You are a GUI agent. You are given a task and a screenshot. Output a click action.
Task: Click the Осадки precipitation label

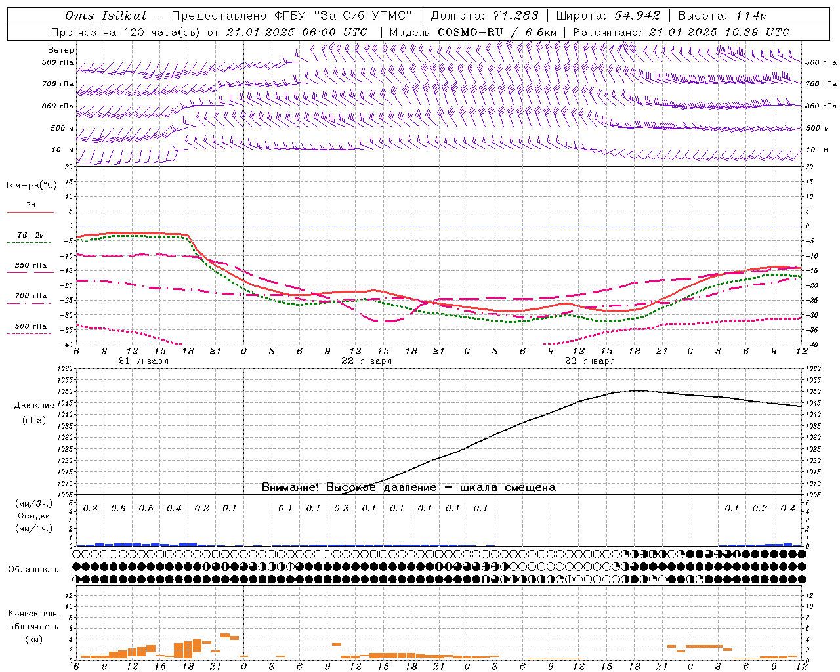pyautogui.click(x=34, y=516)
